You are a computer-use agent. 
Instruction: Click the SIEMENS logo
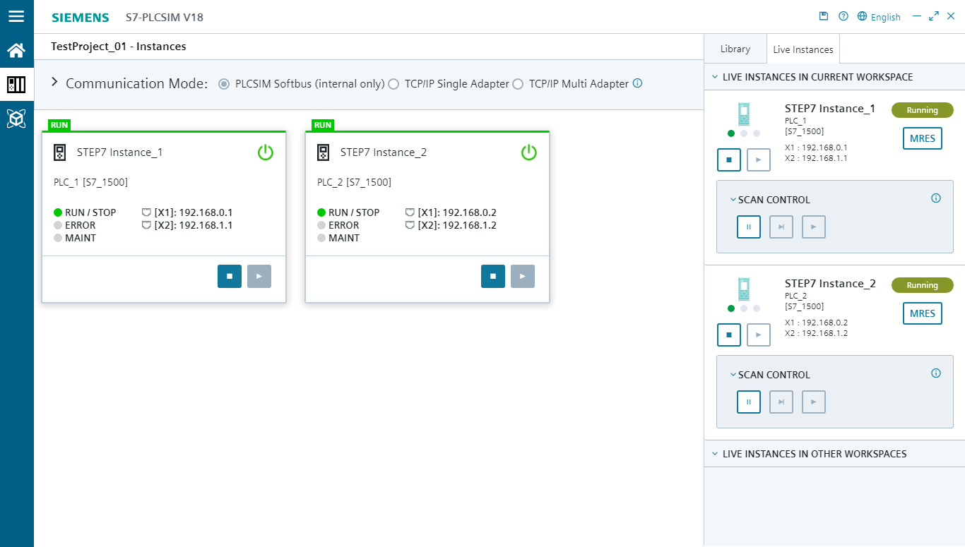[80, 18]
